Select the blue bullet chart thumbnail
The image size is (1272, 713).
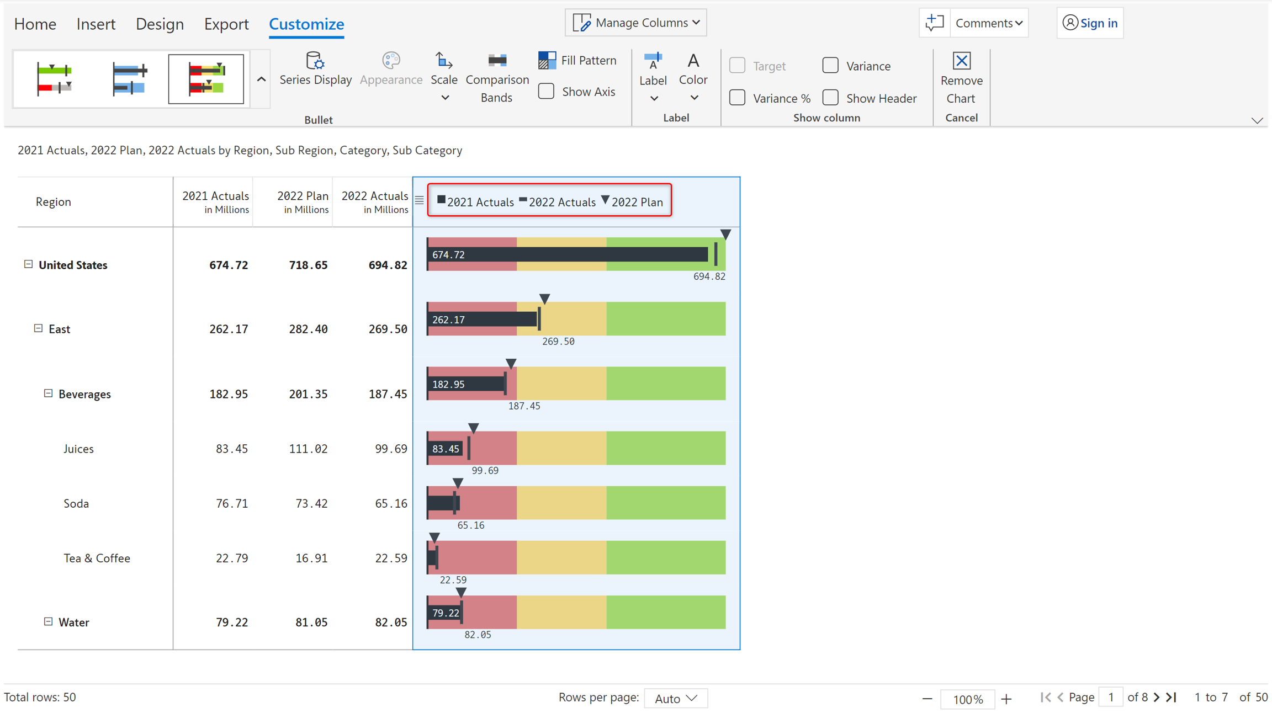129,78
